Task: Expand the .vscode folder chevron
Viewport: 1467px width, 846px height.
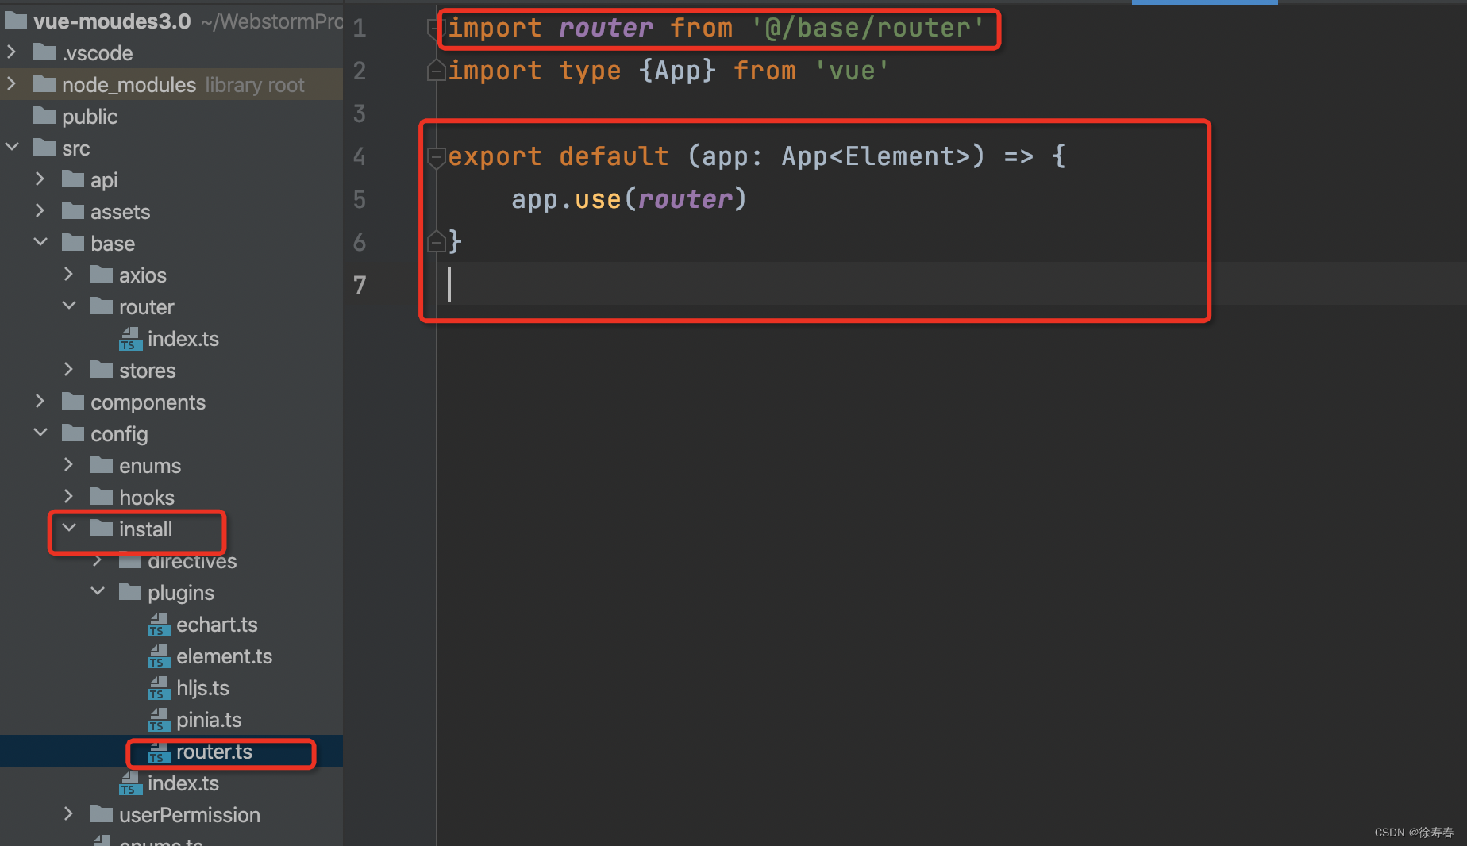Action: (12, 52)
